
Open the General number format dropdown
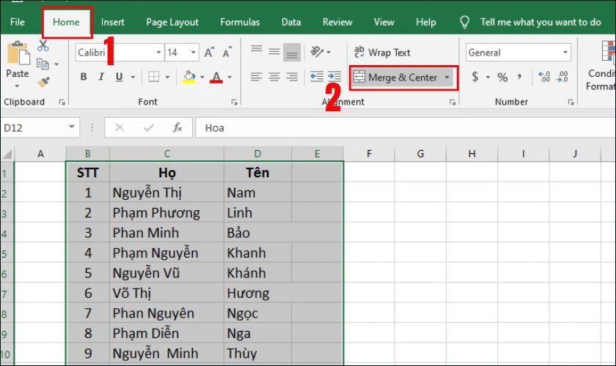tap(565, 52)
